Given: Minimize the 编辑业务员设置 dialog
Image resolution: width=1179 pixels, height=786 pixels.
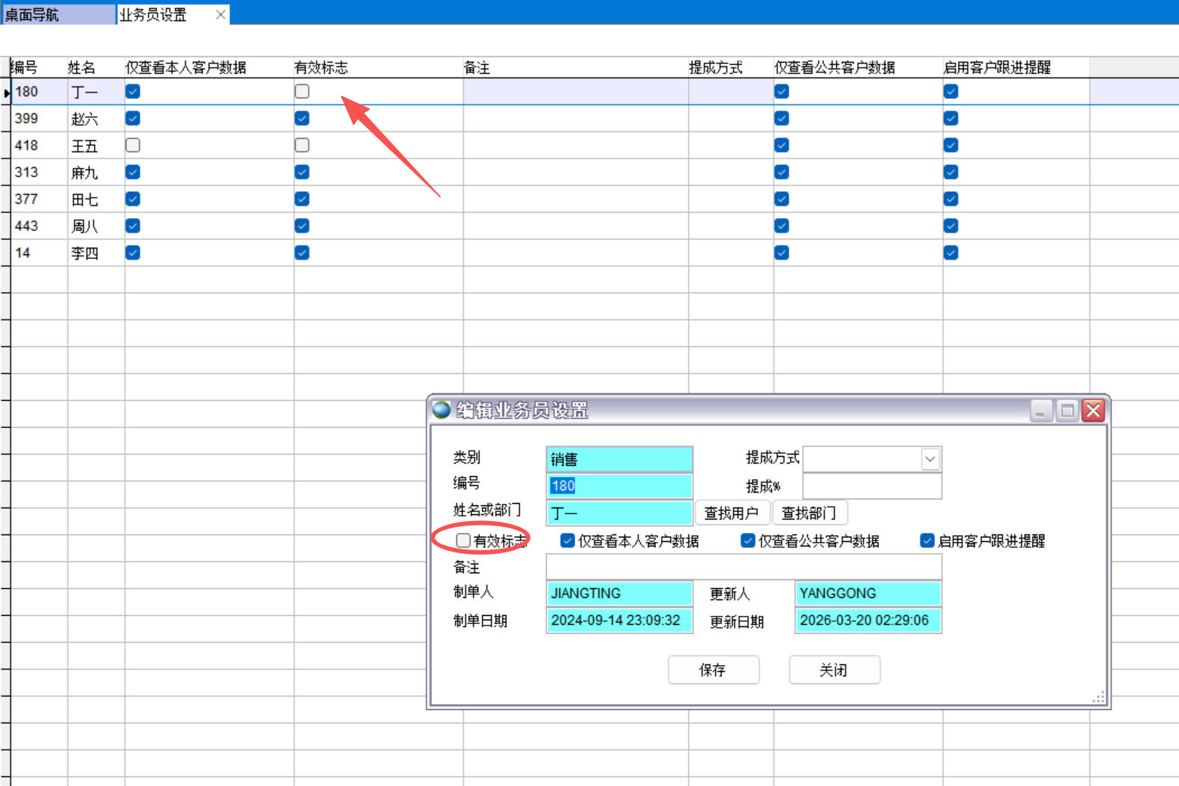Looking at the screenshot, I should [1040, 410].
